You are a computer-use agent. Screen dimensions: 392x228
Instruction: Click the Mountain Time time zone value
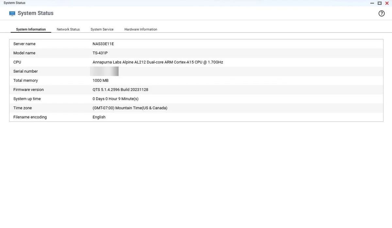[130, 108]
